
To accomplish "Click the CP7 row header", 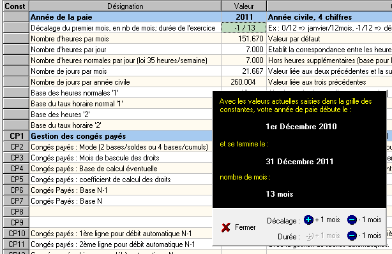I will tap(16, 201).
